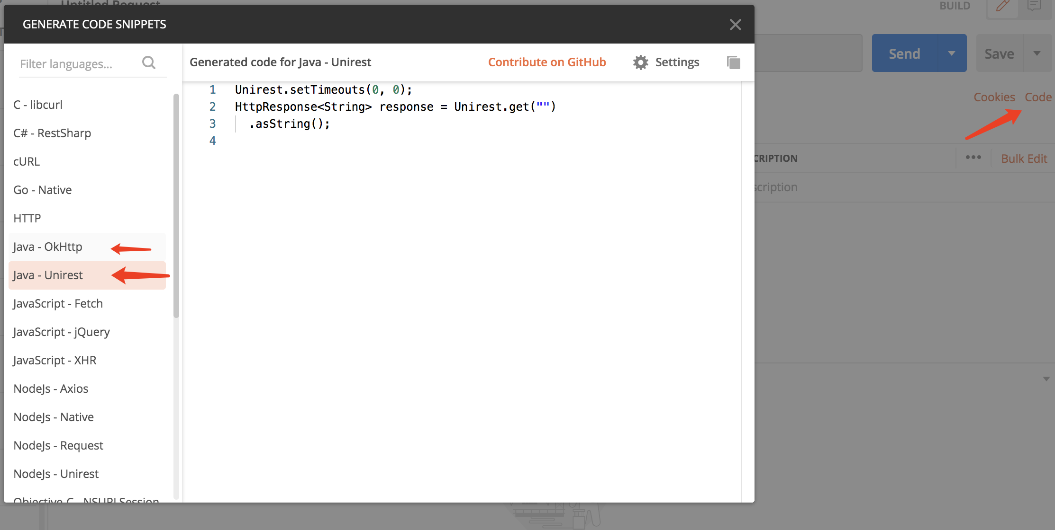This screenshot has height=530, width=1055.
Task: Select Java - OkHttp language
Action: point(47,247)
